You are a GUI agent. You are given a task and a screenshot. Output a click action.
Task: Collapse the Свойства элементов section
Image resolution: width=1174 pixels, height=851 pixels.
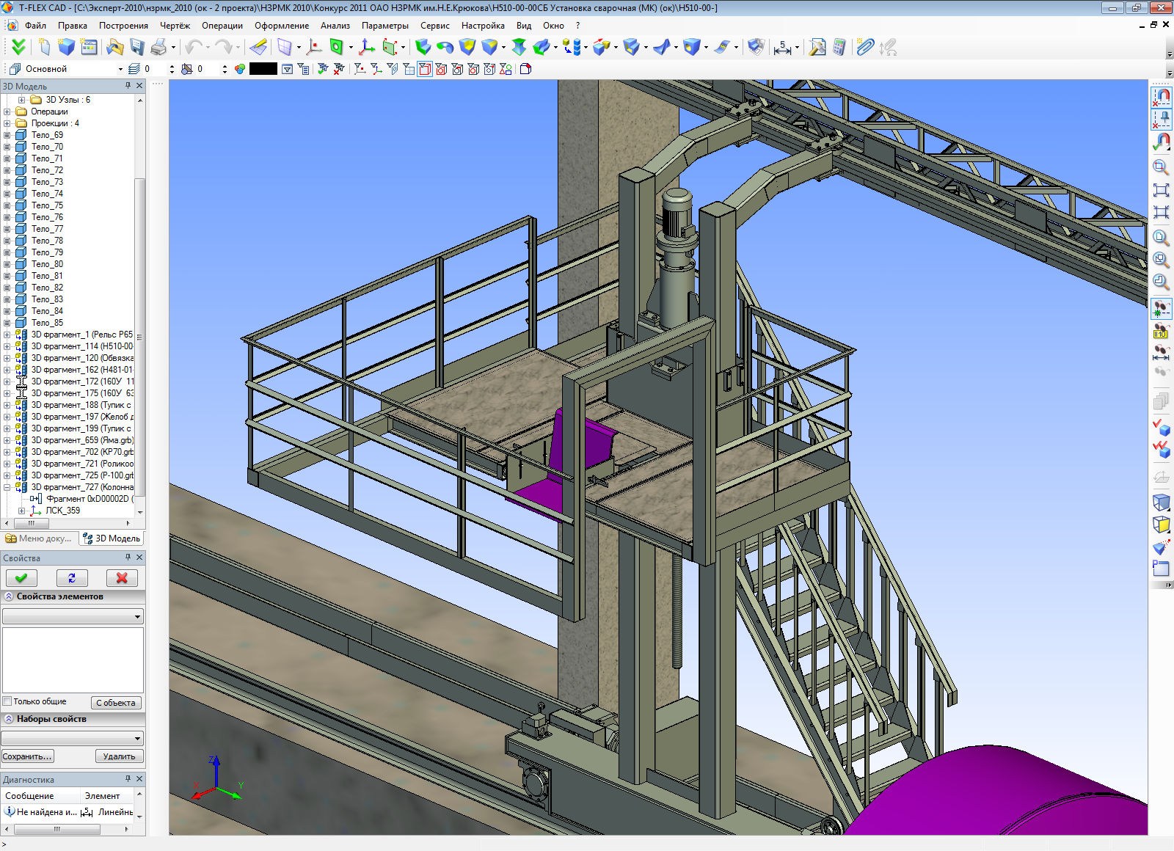point(9,596)
